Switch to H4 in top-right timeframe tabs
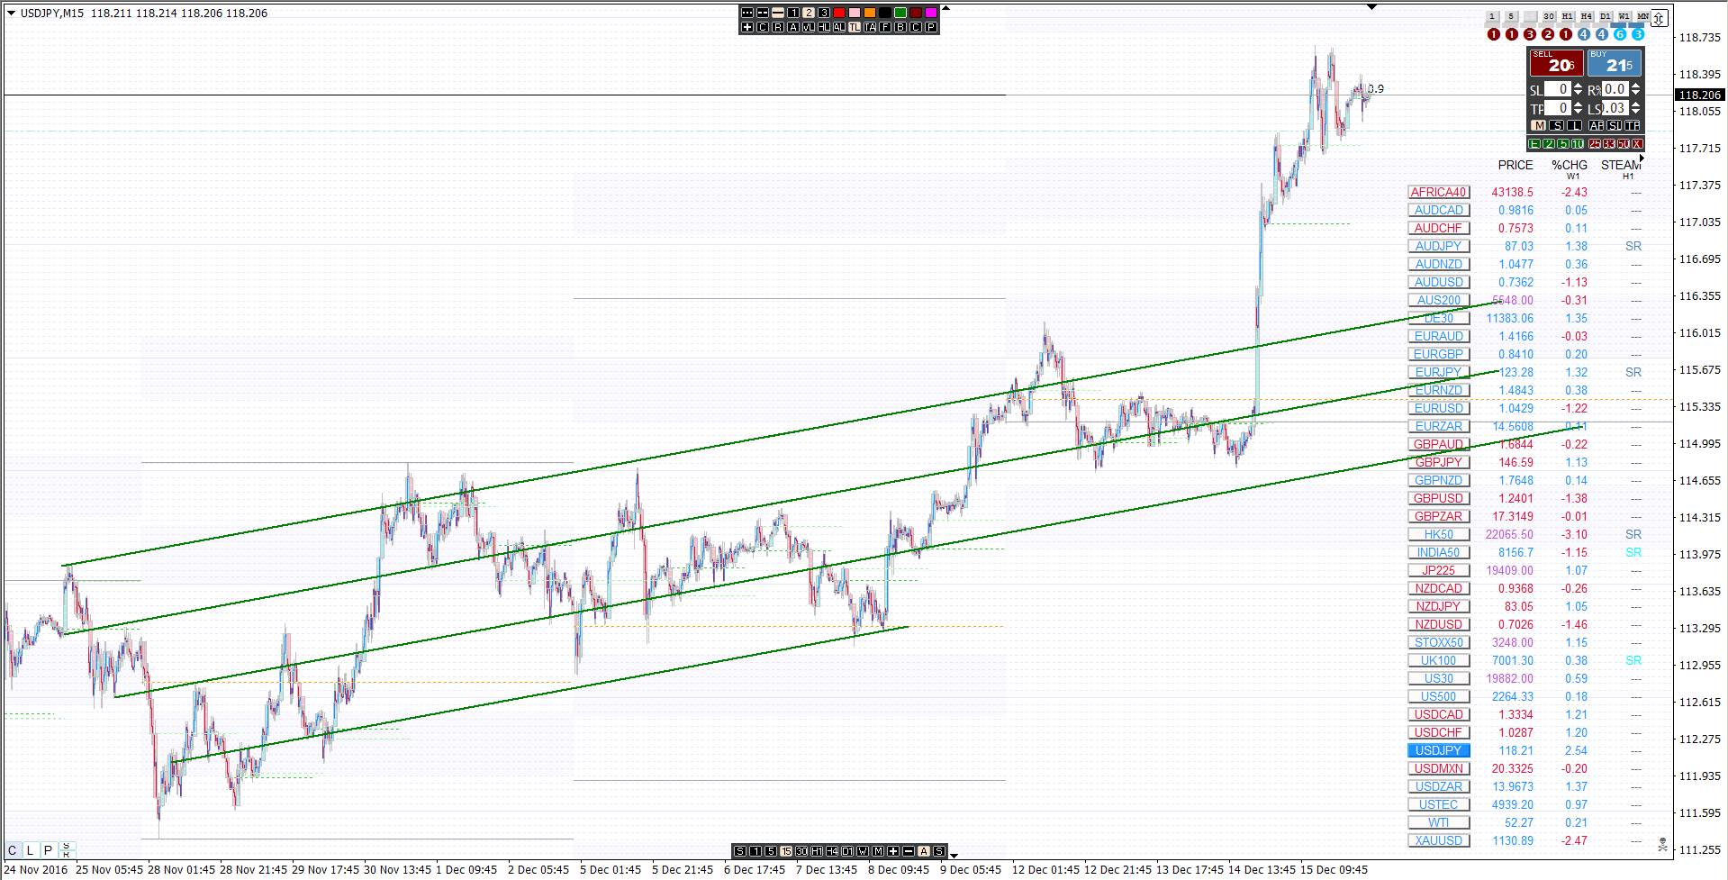1728x880 pixels. click(x=1587, y=16)
